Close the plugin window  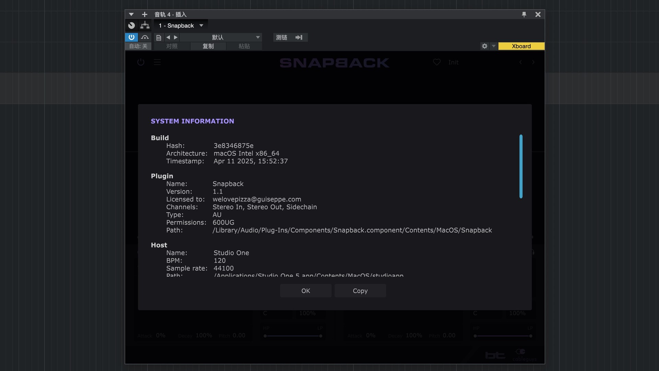click(x=538, y=14)
